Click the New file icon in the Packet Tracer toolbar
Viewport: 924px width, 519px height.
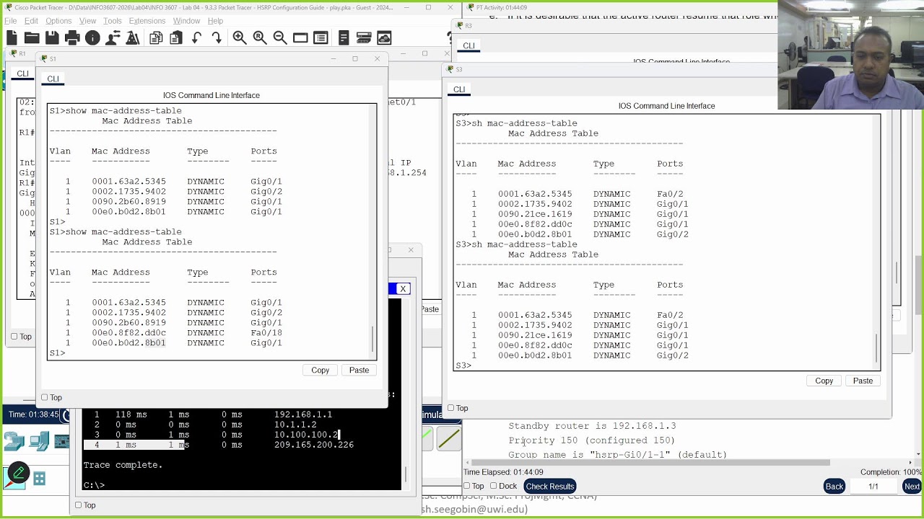pyautogui.click(x=12, y=38)
